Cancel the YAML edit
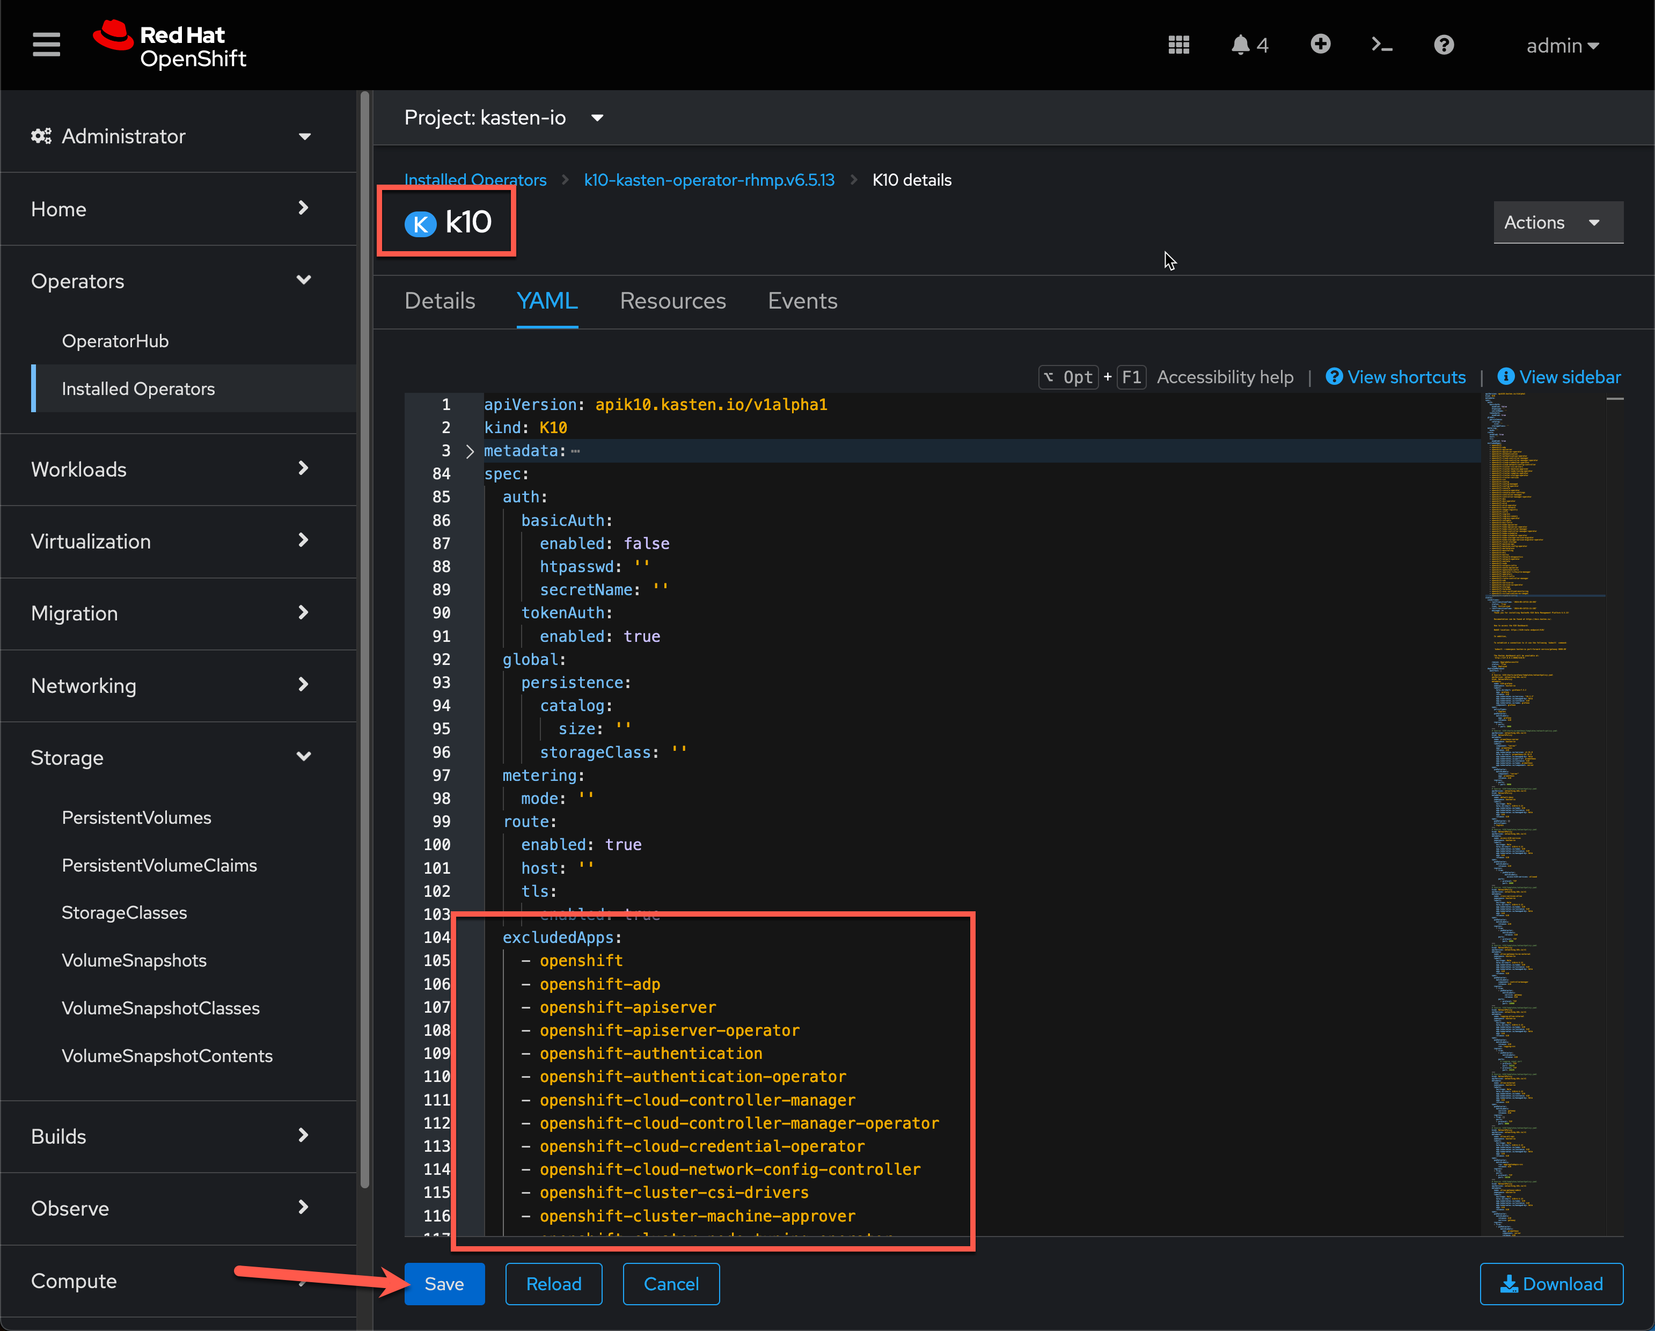1655x1331 pixels. point(671,1283)
